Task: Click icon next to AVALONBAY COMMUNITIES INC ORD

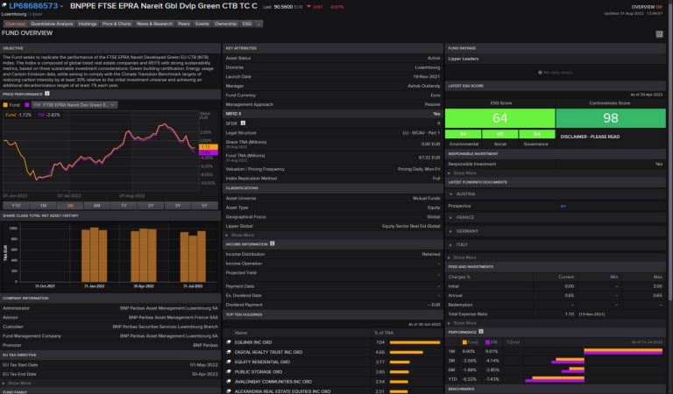Action: tap(229, 382)
